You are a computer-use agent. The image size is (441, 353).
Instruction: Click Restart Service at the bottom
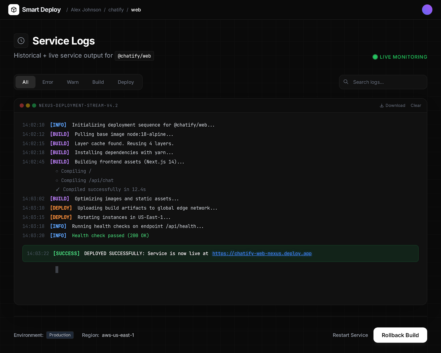(350, 335)
